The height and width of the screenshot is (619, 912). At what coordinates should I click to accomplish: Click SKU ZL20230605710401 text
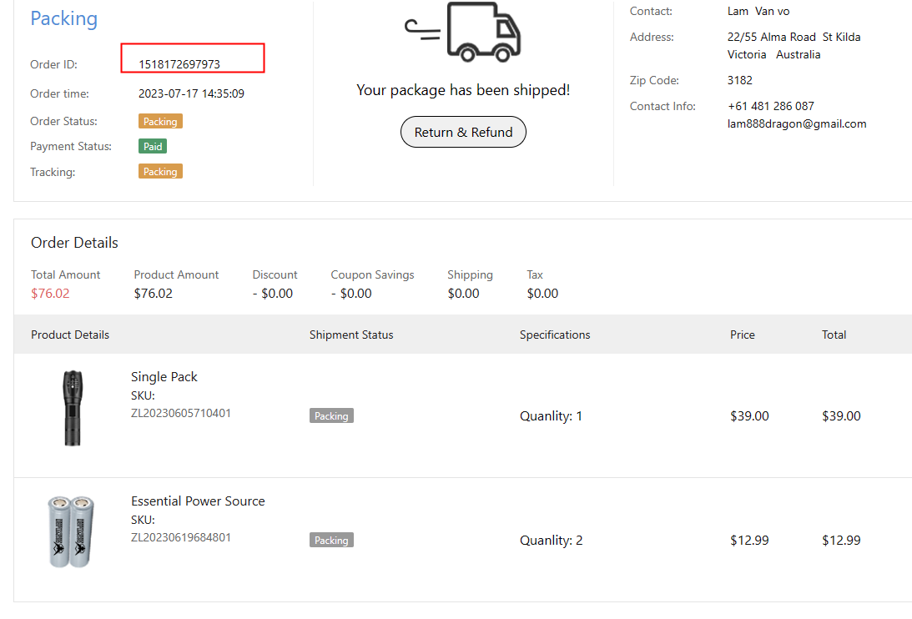point(181,413)
